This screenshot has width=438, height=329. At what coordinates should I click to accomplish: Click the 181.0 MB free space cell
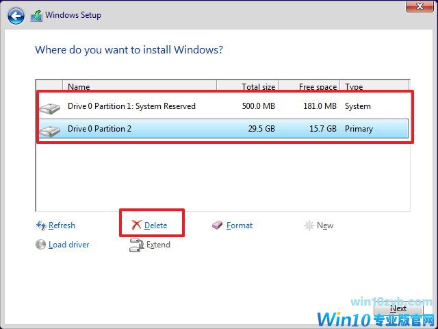[x=320, y=106]
